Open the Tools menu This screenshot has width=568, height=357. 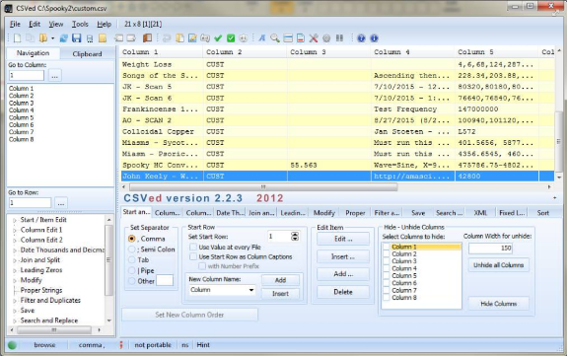pyautogui.click(x=80, y=25)
